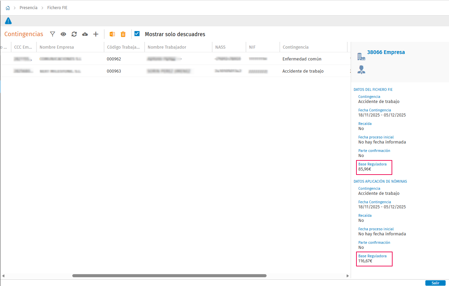Click the cloud upload icon
This screenshot has width=449, height=286.
(x=85, y=34)
